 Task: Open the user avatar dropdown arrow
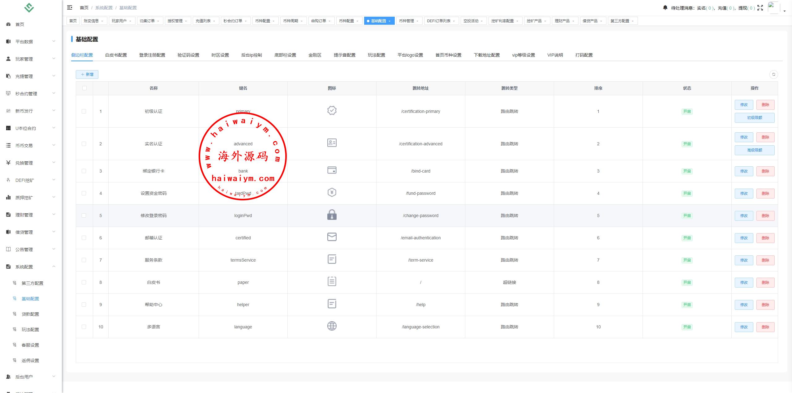click(x=785, y=11)
